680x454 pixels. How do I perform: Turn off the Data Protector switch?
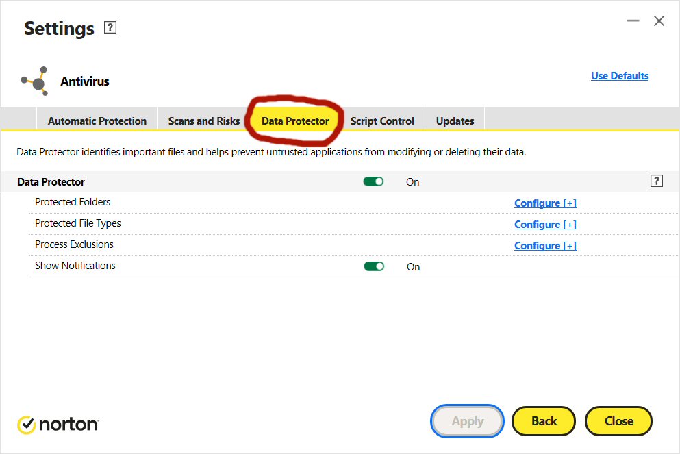(373, 181)
